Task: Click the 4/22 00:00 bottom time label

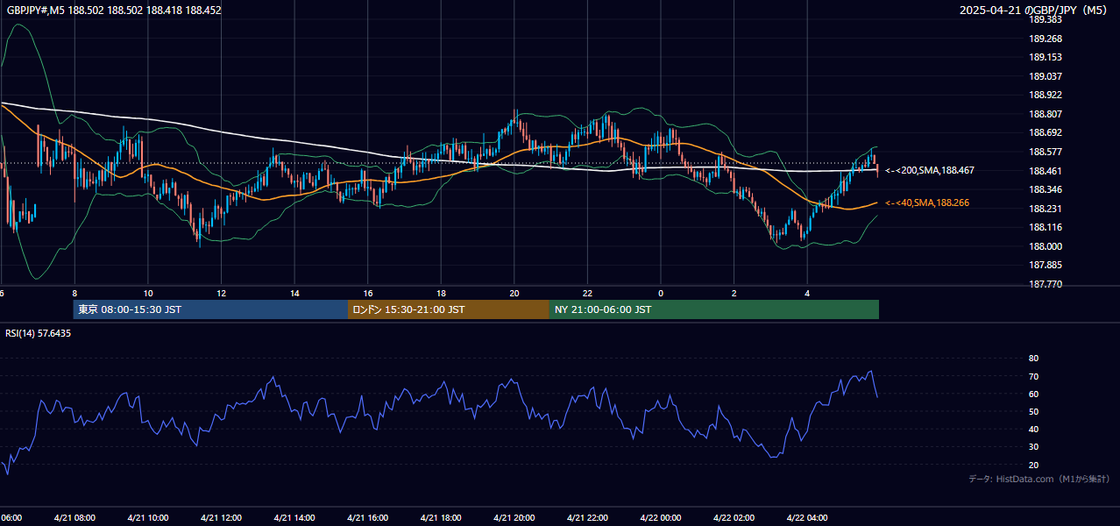Action: click(661, 518)
